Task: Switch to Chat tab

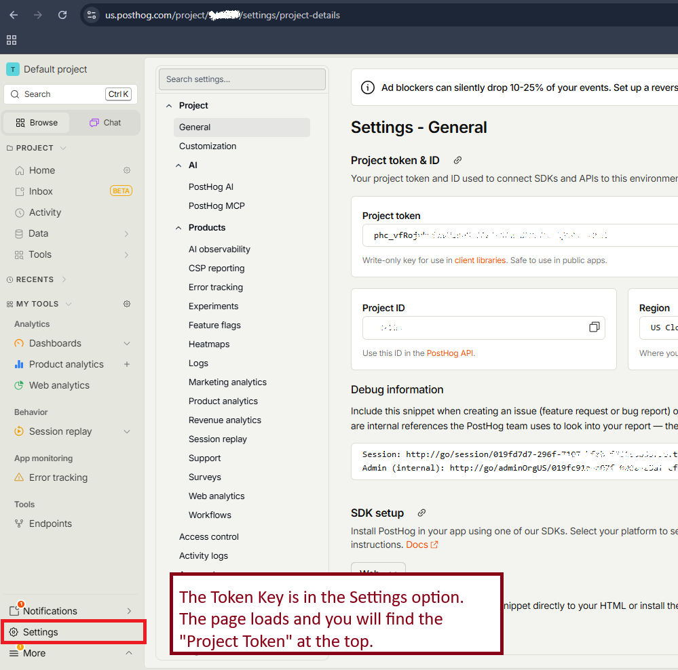Action: [x=105, y=123]
